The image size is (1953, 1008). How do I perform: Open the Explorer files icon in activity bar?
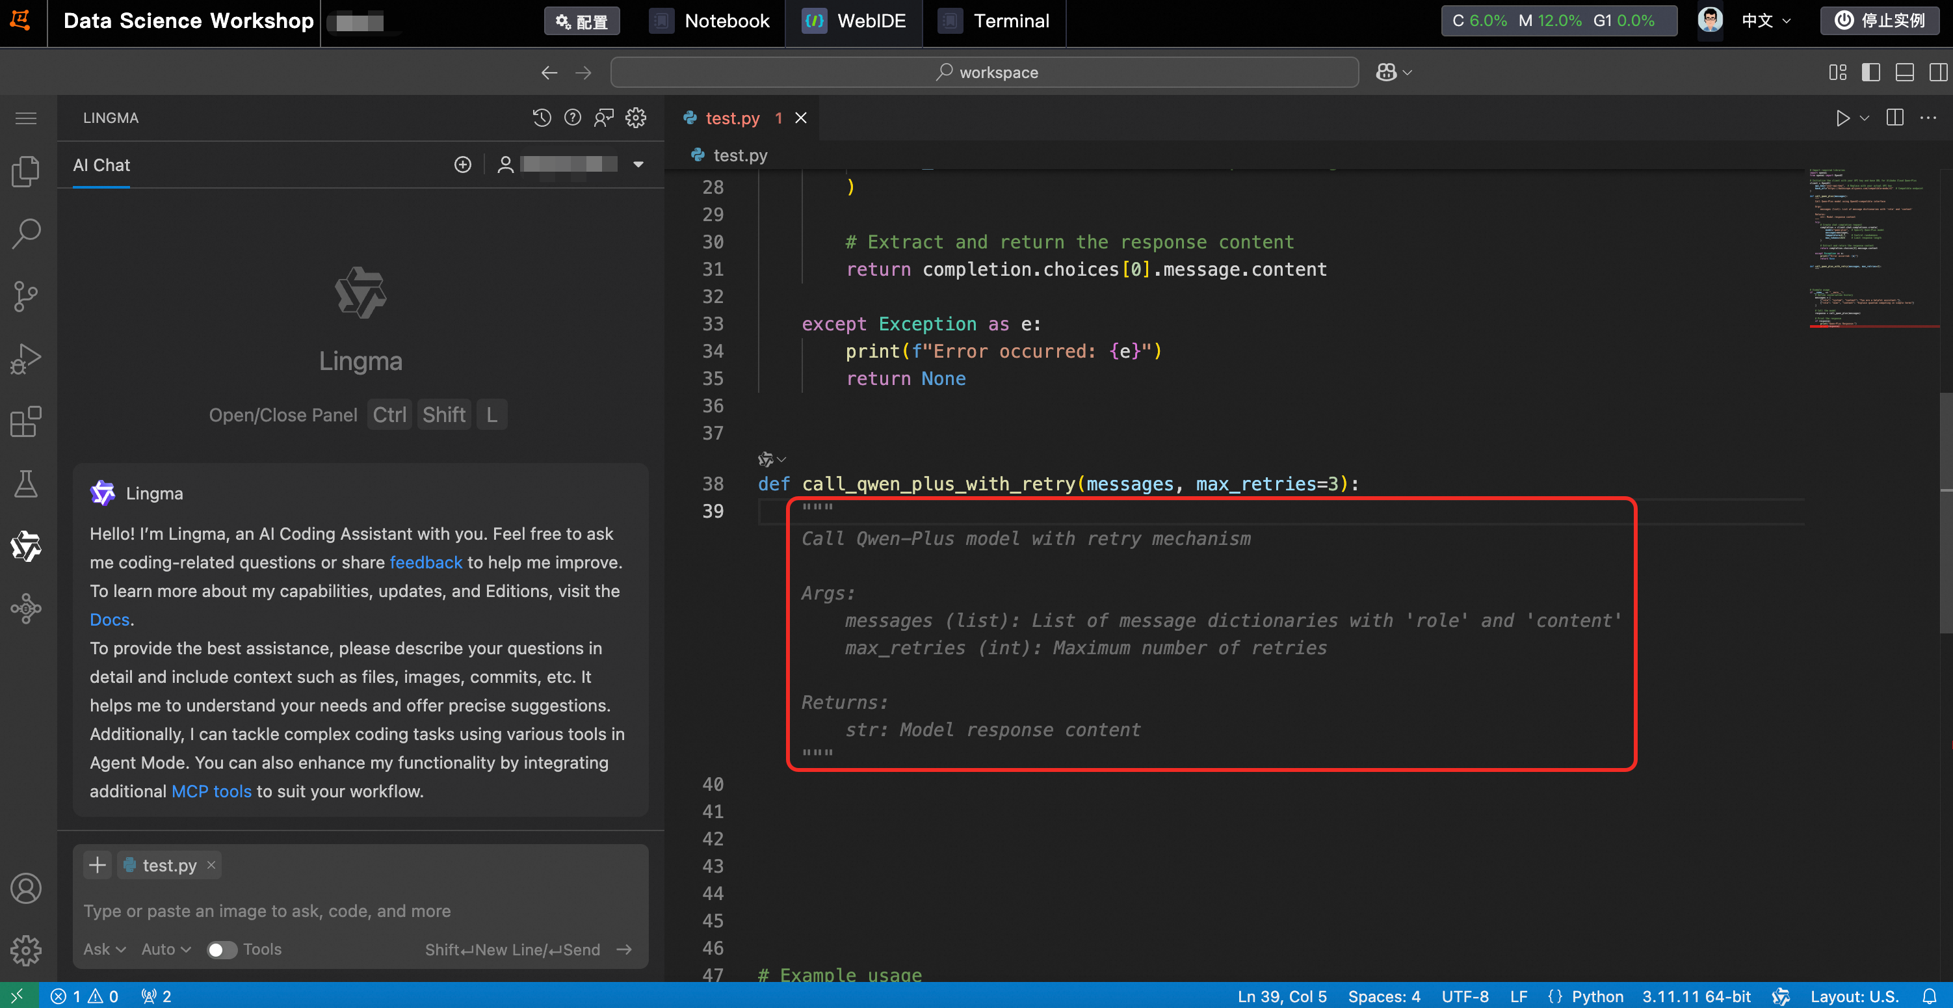click(26, 172)
